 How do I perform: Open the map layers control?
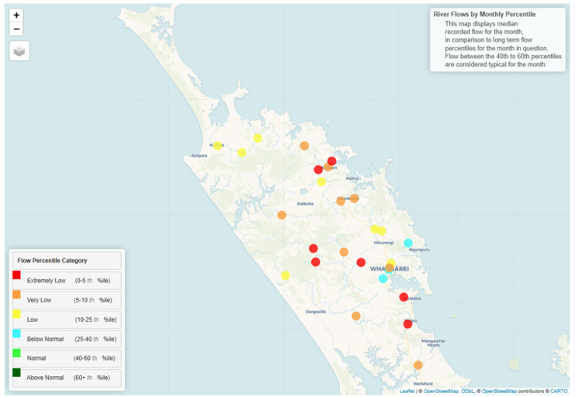[19, 51]
